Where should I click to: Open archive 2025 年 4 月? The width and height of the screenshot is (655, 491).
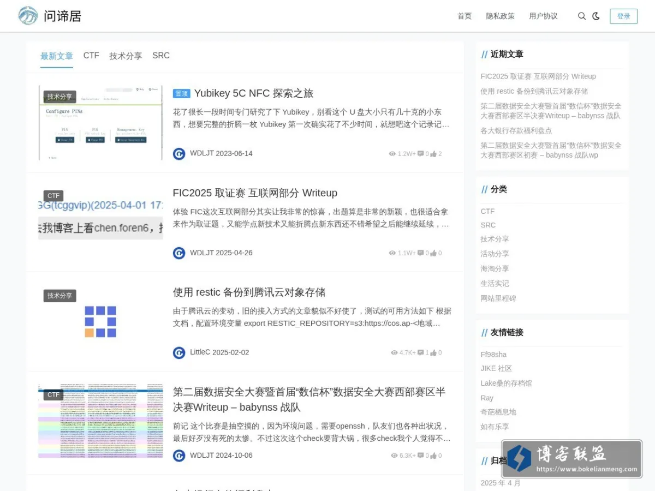tap(501, 483)
